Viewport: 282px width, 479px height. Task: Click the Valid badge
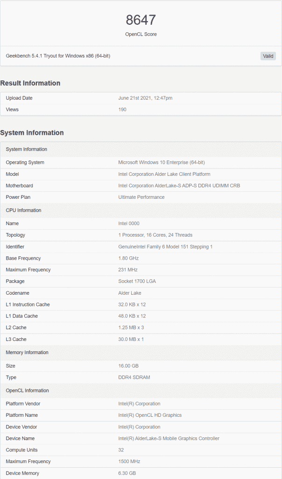click(x=268, y=56)
